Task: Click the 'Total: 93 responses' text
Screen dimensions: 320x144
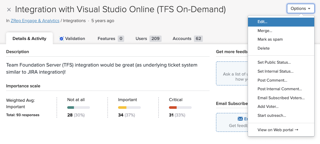Action: tap(23, 115)
